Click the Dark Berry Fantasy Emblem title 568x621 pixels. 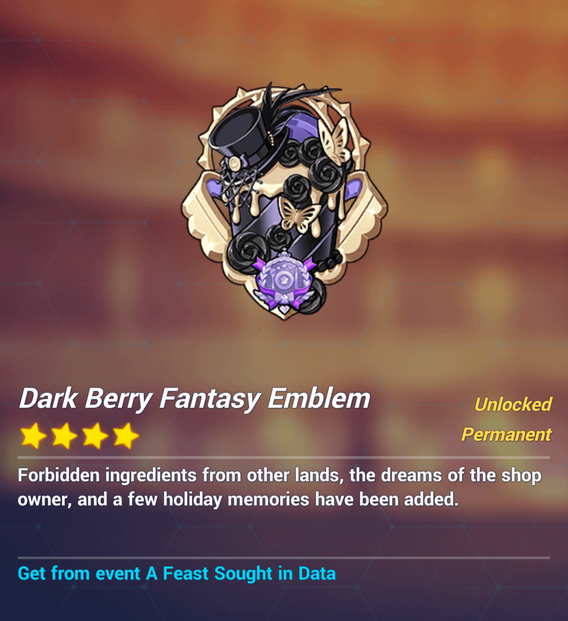(x=195, y=399)
